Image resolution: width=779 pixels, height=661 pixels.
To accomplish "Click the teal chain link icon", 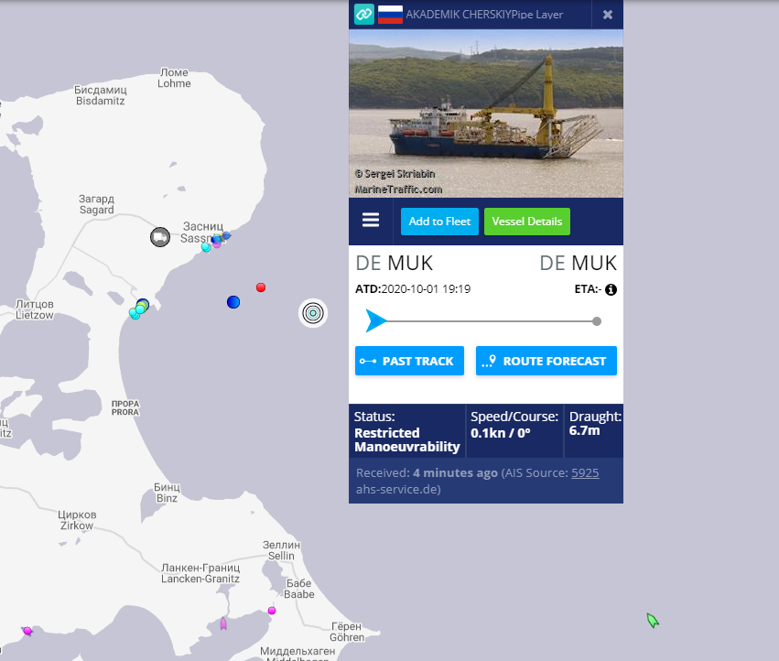I will point(363,15).
